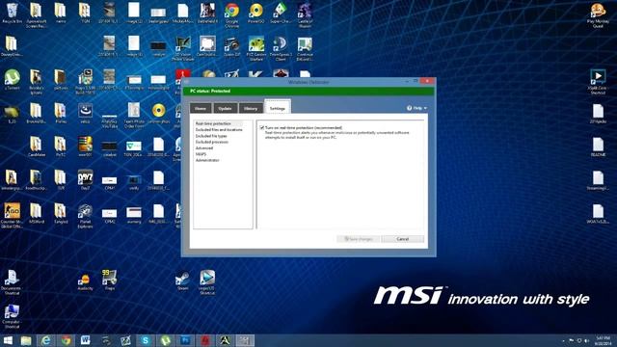The width and height of the screenshot is (617, 347).
Task: Open the PowerISO desktop icon
Action: (x=256, y=13)
